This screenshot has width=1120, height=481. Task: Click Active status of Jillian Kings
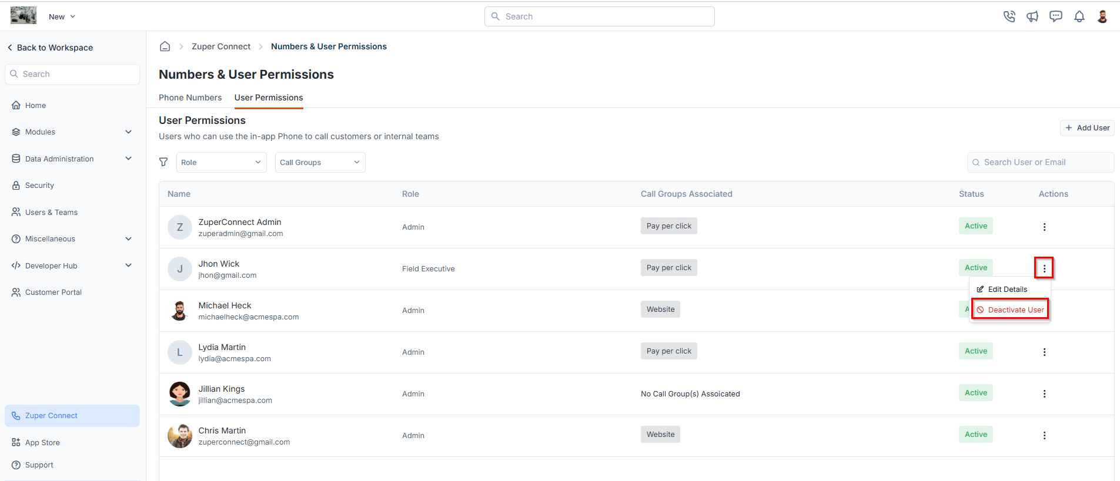(x=976, y=393)
